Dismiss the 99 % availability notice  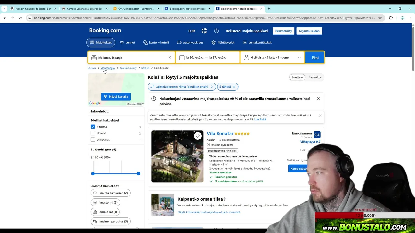click(x=318, y=99)
